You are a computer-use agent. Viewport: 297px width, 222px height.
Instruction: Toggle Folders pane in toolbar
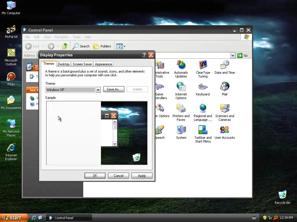102,46
